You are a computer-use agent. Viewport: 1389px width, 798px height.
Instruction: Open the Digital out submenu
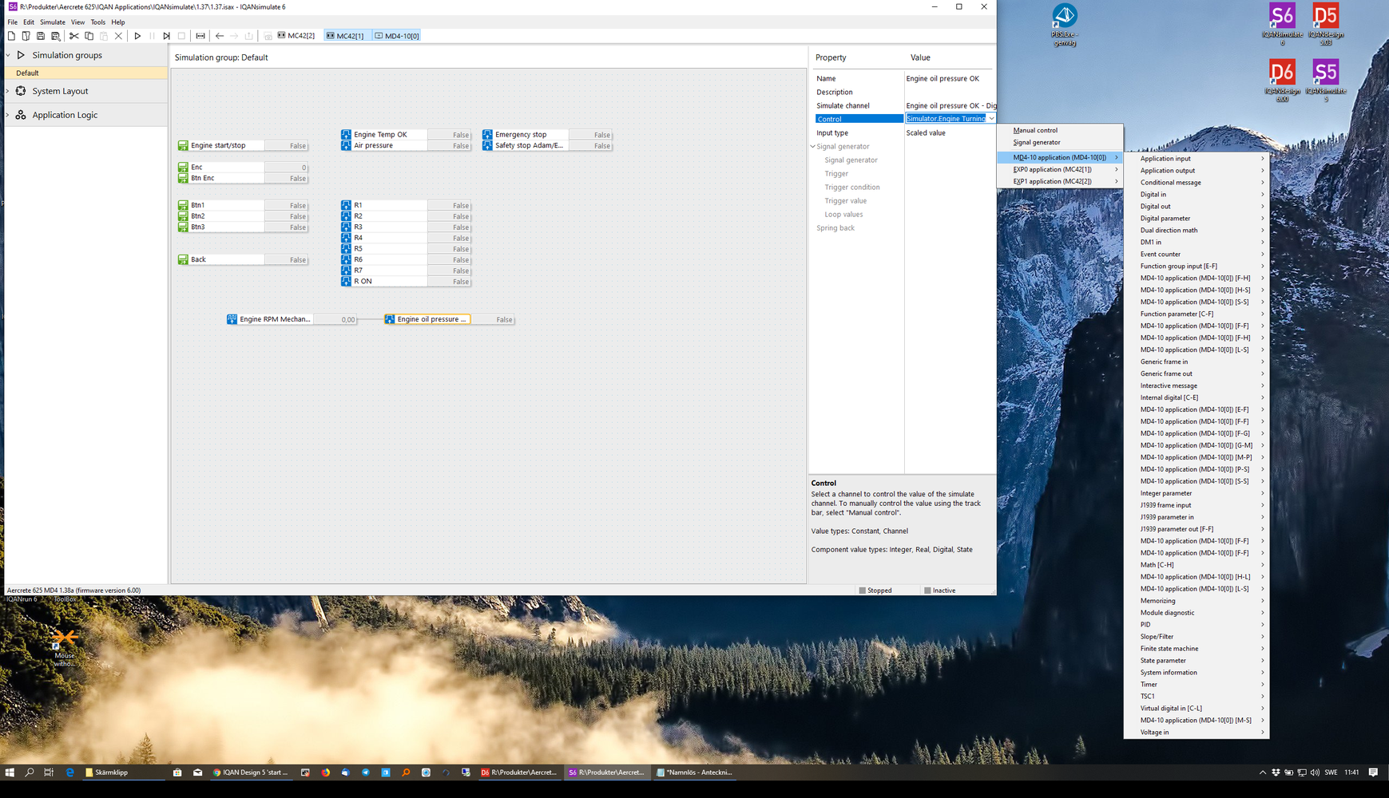pos(1197,207)
